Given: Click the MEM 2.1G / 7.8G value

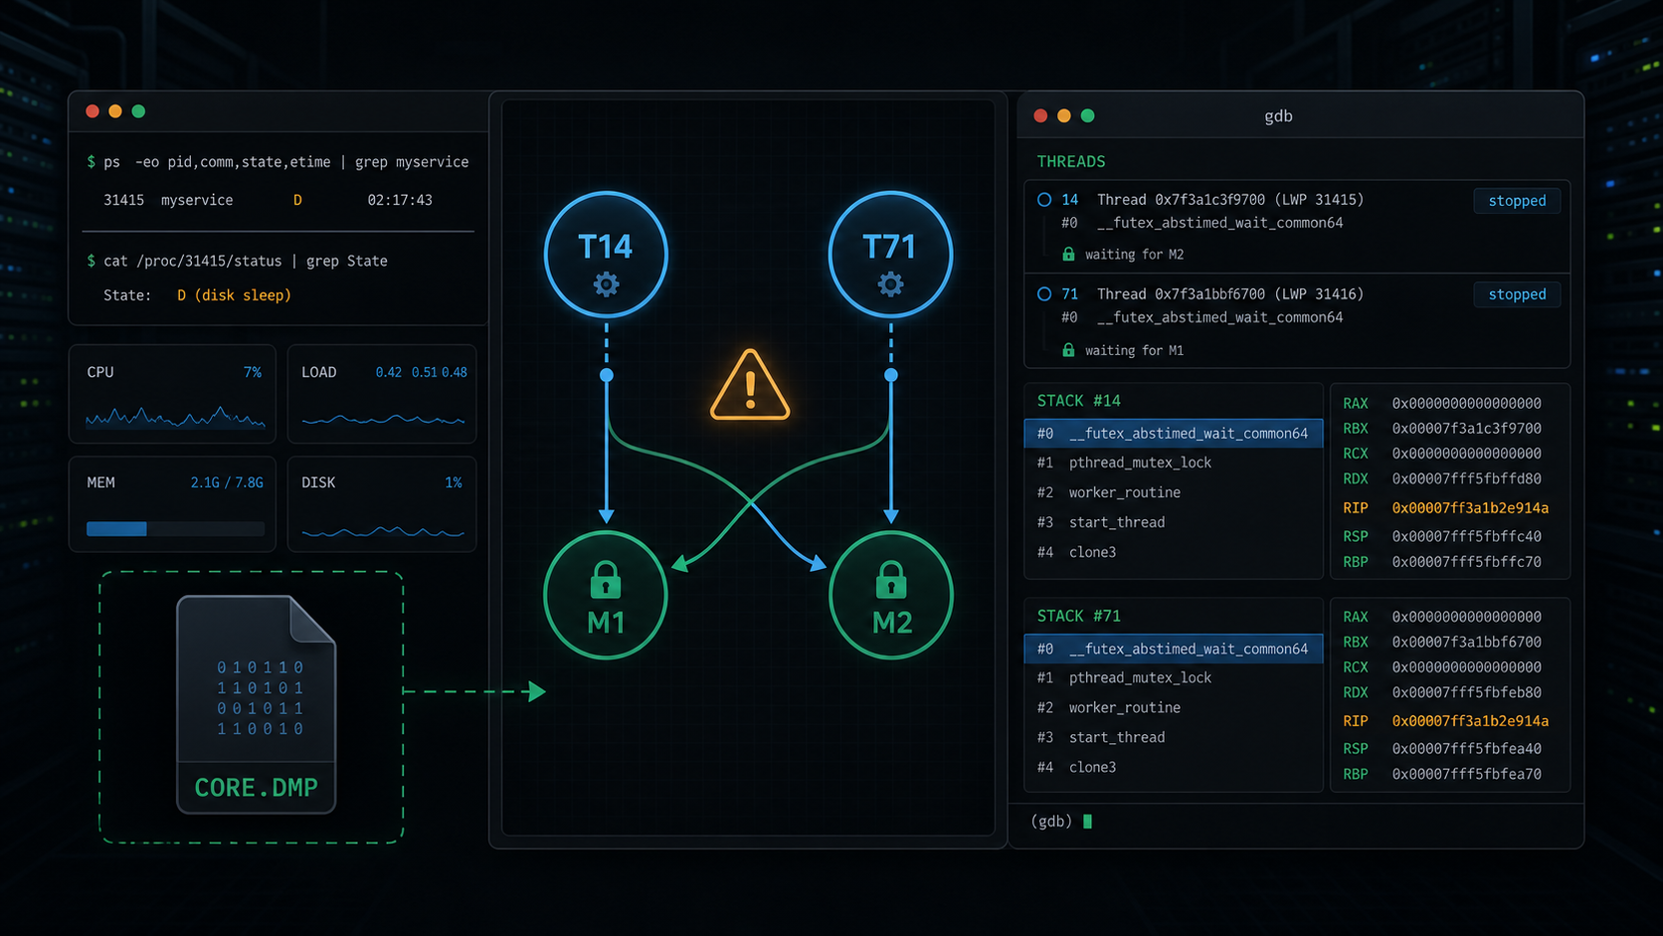Looking at the screenshot, I should pos(227,482).
